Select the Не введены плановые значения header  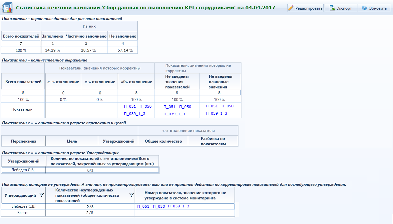point(220,82)
